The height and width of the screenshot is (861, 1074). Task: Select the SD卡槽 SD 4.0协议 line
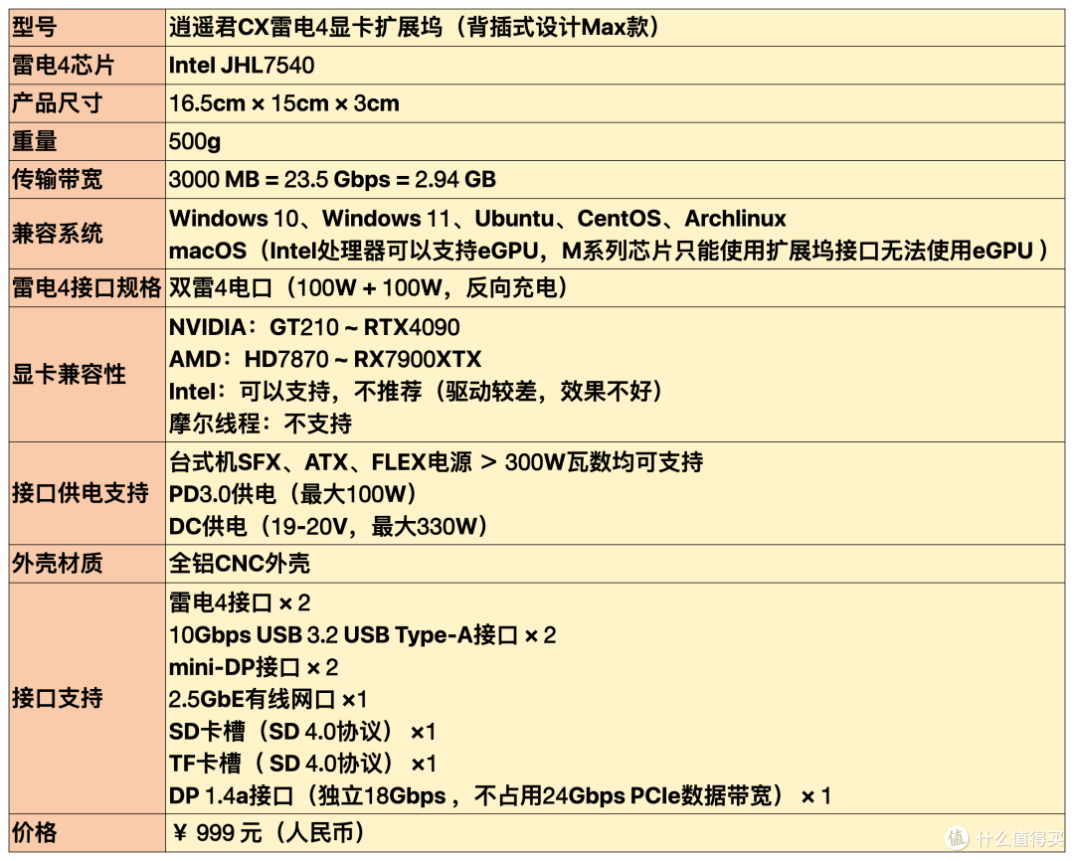[x=302, y=732]
